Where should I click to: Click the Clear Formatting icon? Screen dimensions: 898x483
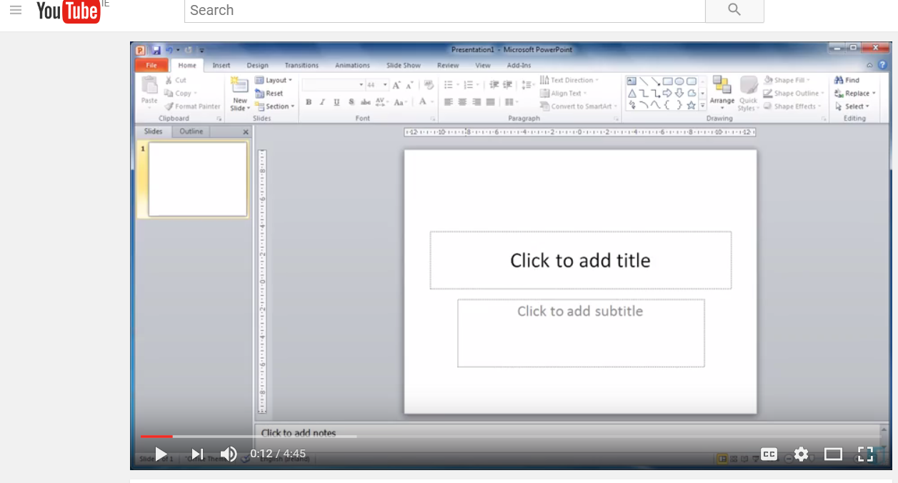pyautogui.click(x=429, y=85)
